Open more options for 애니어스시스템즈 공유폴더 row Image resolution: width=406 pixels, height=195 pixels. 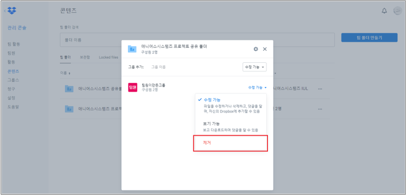(x=320, y=89)
